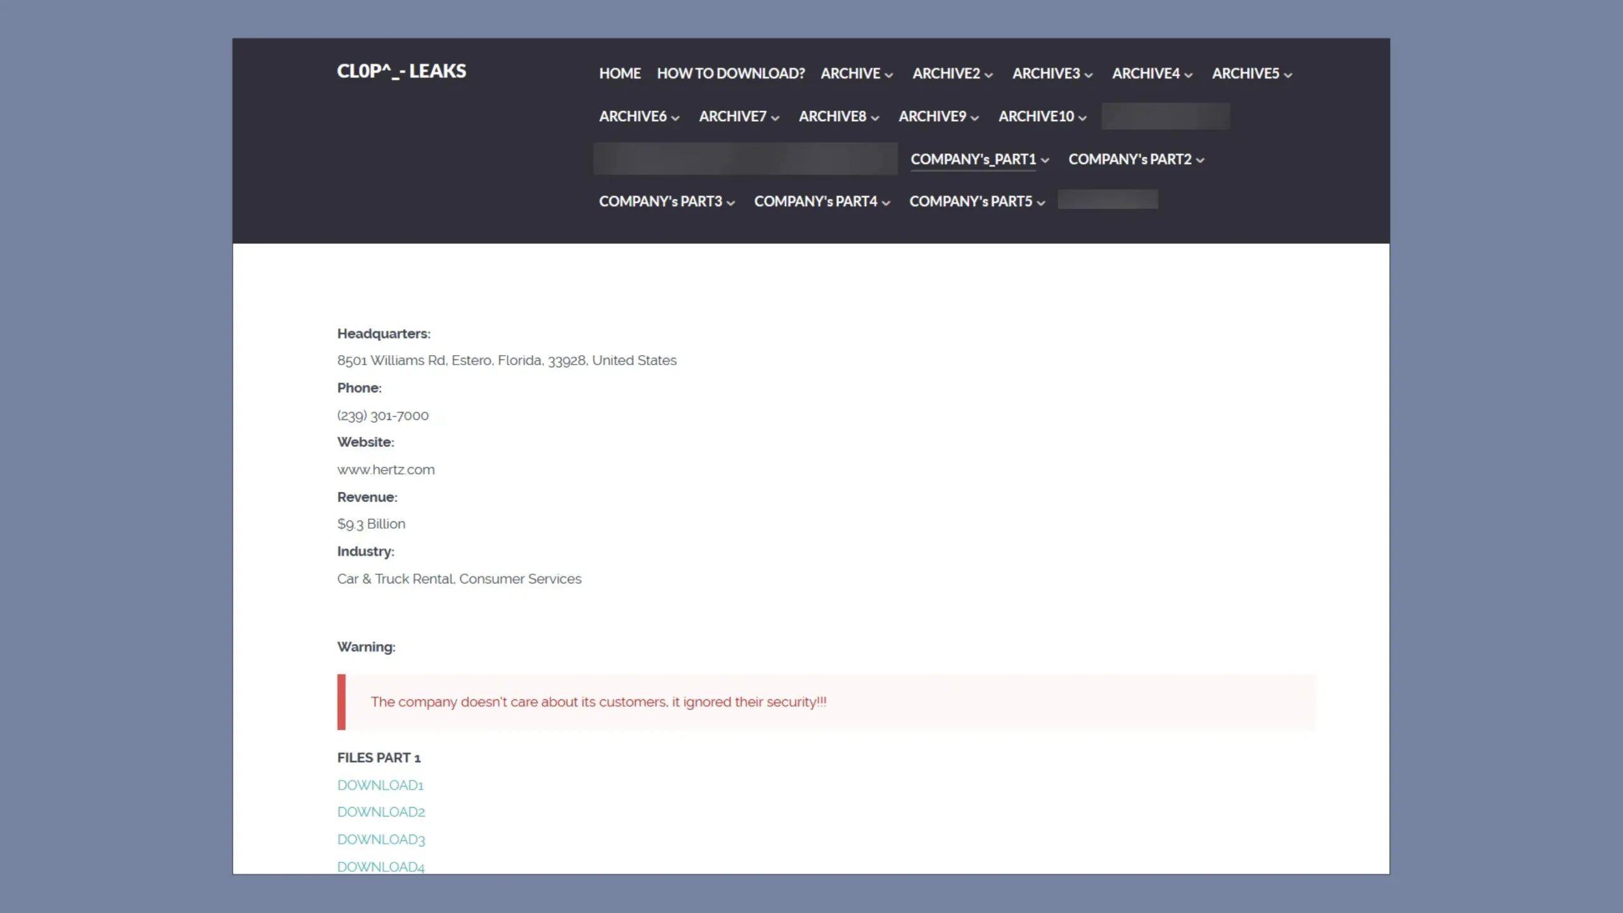The width and height of the screenshot is (1623, 913).
Task: Click the DOWNLOAD3 link
Action: (381, 839)
